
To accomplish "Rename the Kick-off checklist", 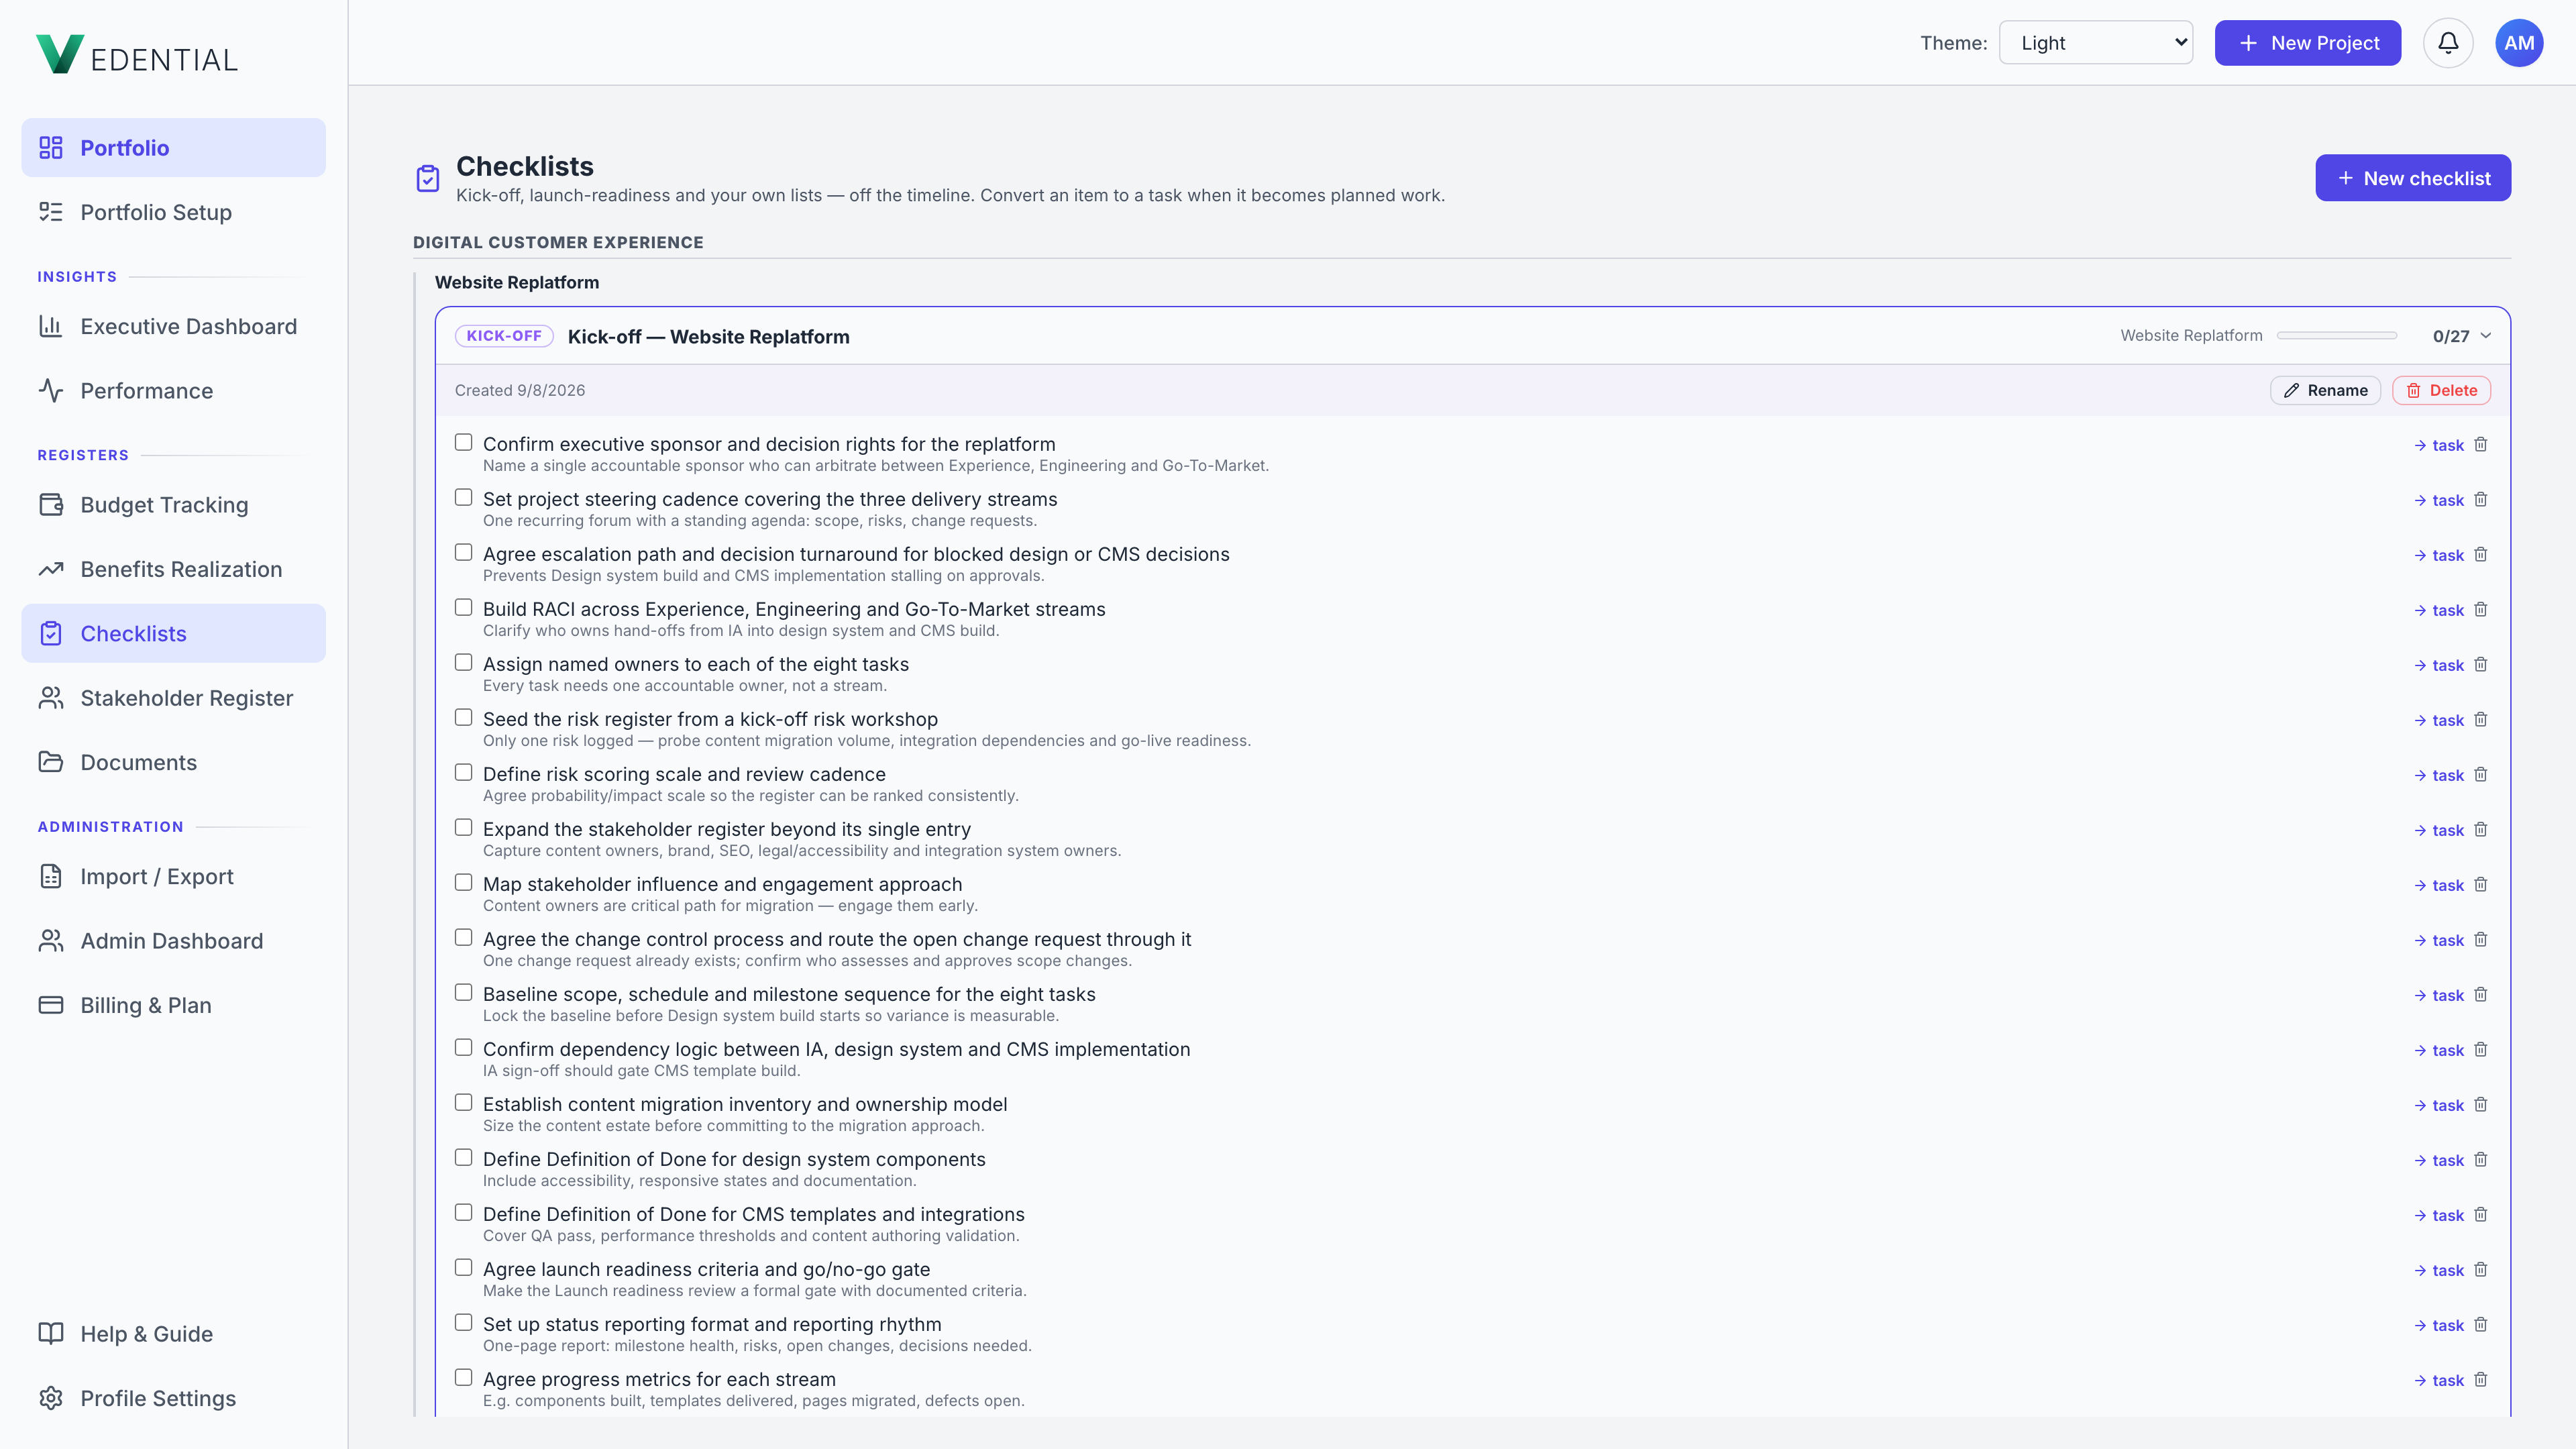I will [x=2325, y=391].
